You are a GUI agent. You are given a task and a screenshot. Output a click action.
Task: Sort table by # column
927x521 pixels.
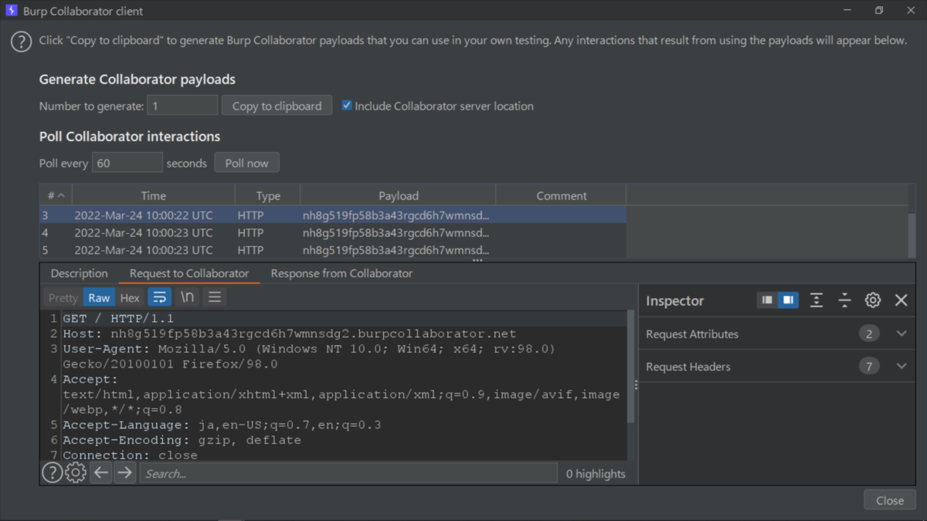pos(56,195)
